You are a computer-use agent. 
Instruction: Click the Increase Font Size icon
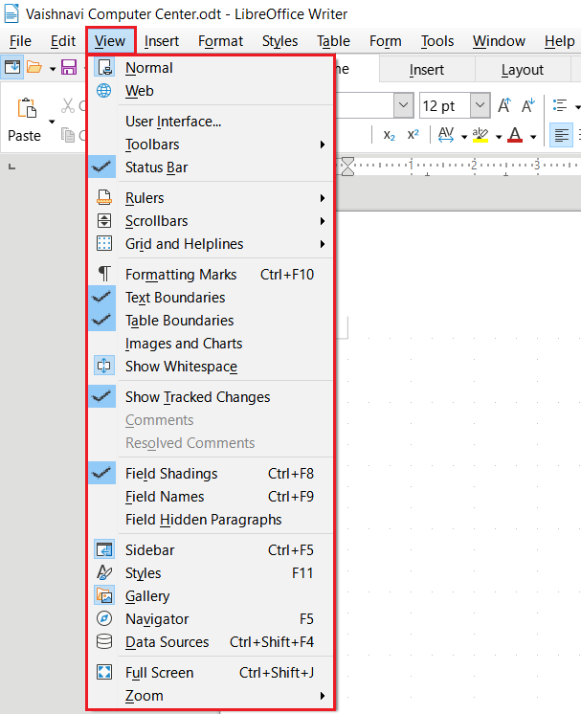504,105
